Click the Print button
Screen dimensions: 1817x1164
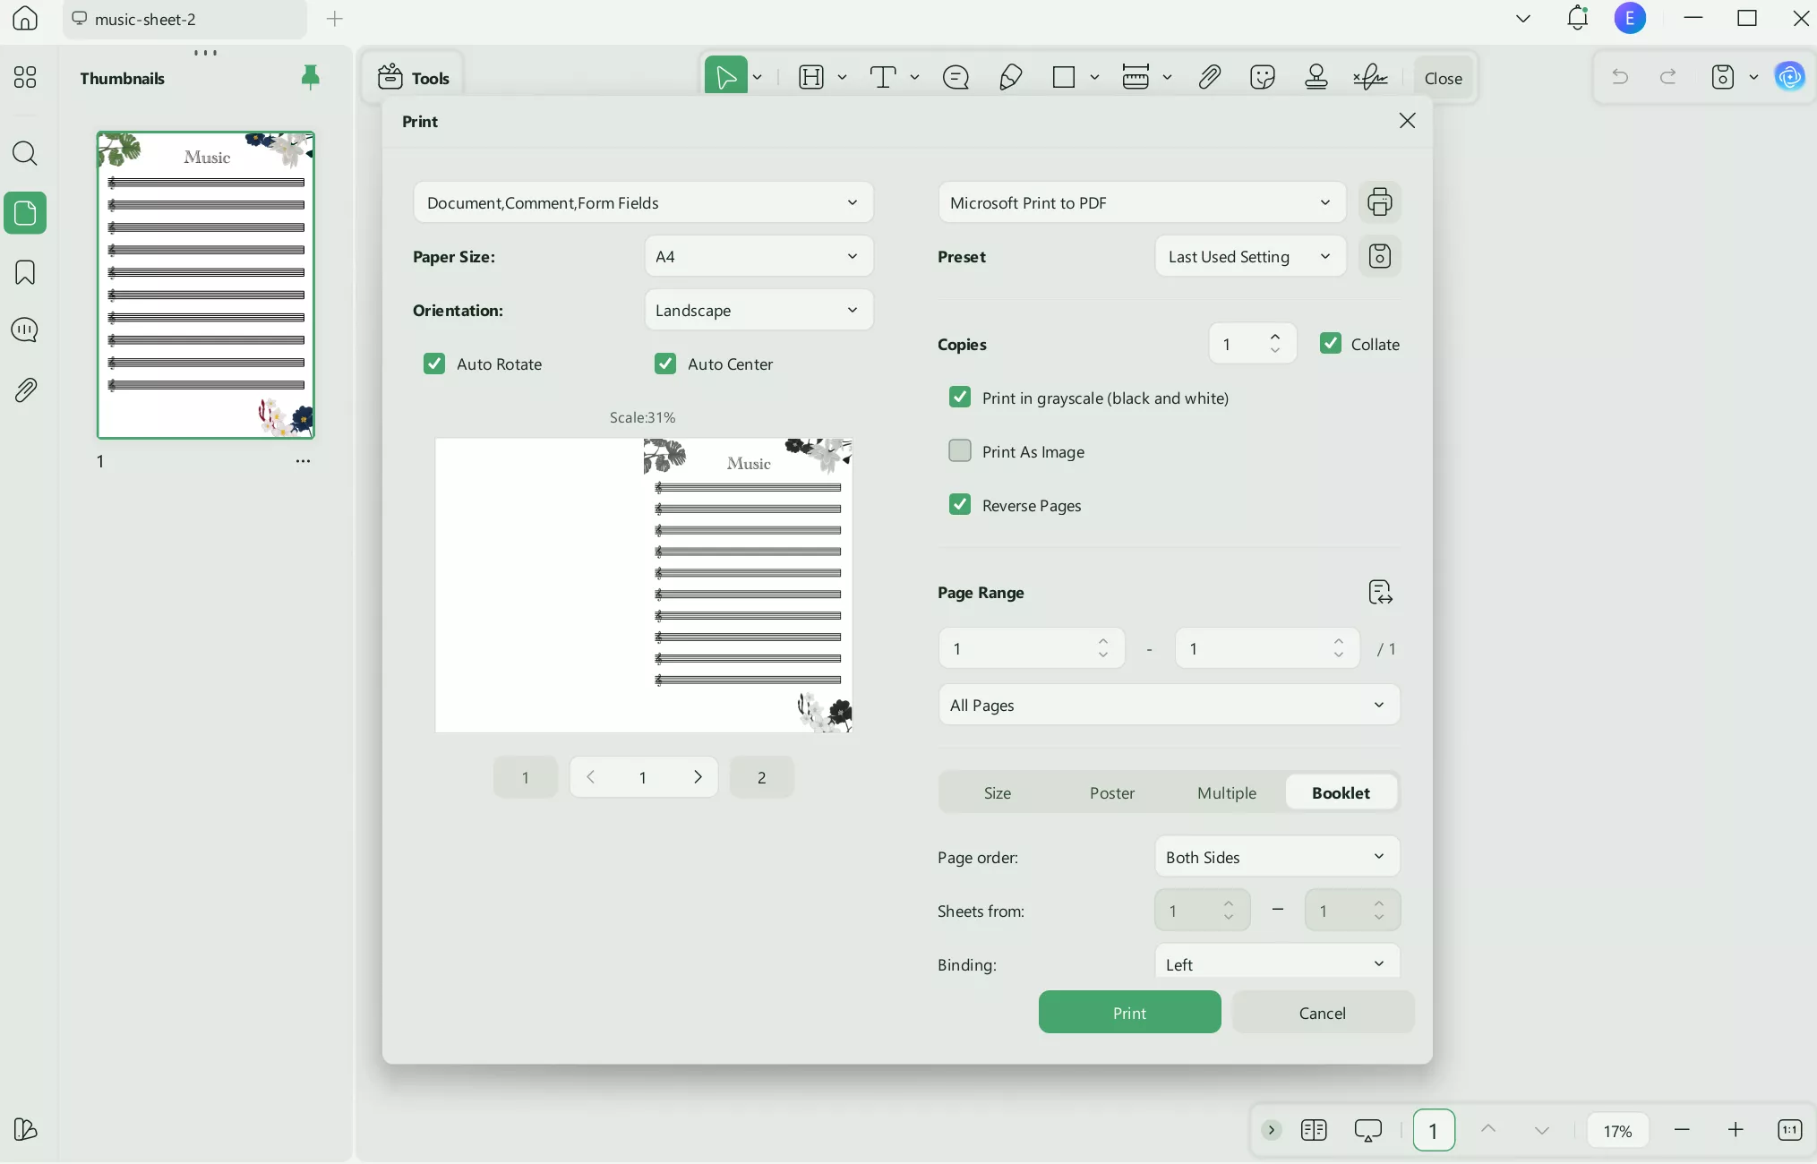click(1128, 1012)
